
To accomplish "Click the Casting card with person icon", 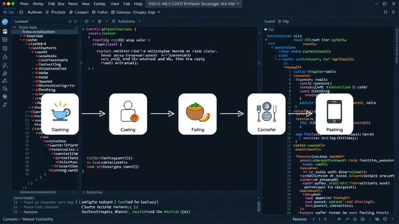I will [x=128, y=114].
